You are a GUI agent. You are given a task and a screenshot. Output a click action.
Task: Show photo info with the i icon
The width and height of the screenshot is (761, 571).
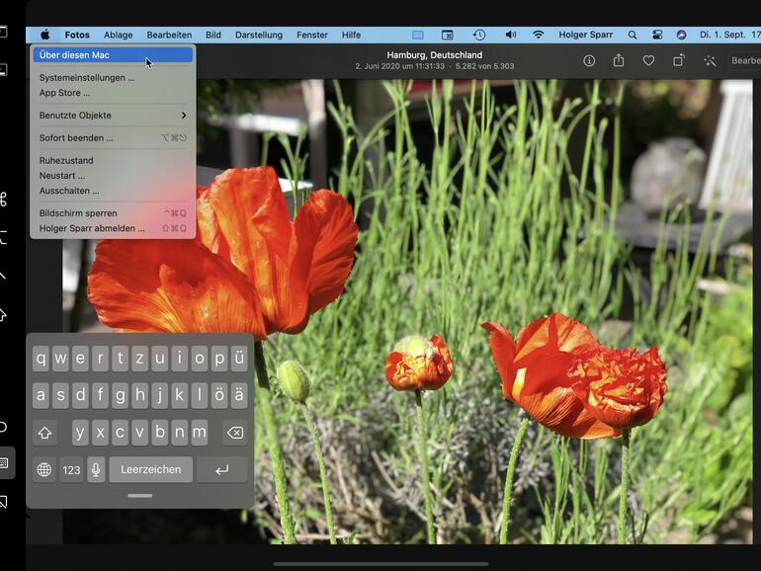point(589,60)
